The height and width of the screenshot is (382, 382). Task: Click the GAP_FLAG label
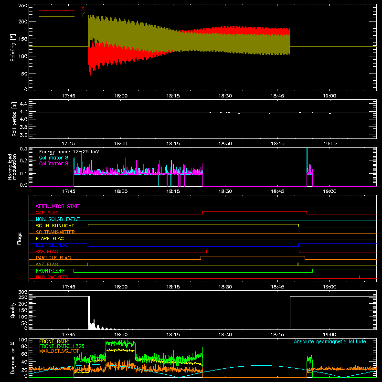47,212
